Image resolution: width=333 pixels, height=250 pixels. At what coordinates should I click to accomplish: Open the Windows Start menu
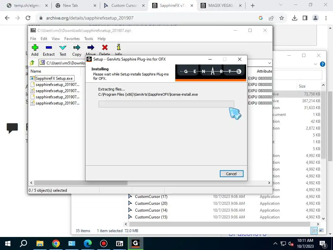click(x=8, y=243)
